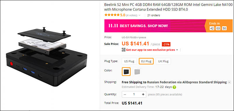Expand the exclusive app prices dropdown
This screenshot has height=111, width=234.
[177, 50]
